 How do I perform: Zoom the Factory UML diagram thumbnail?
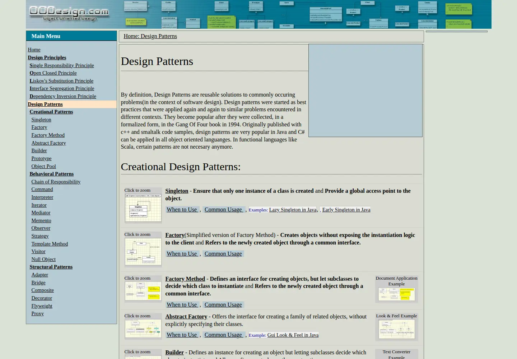(x=143, y=252)
